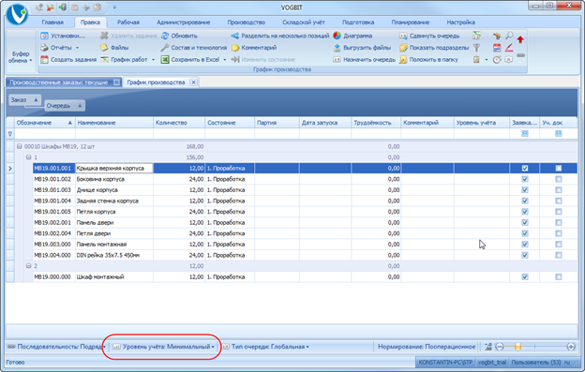Click the Установки settings icon button
Screen dimensions: 585x372
point(63,36)
